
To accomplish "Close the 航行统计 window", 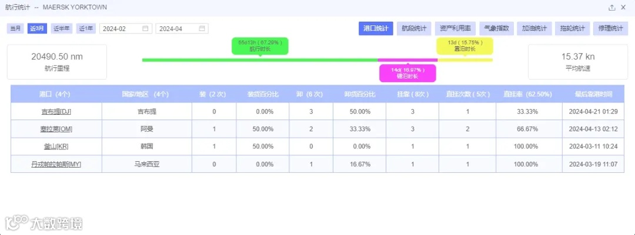I will (x=623, y=7).
